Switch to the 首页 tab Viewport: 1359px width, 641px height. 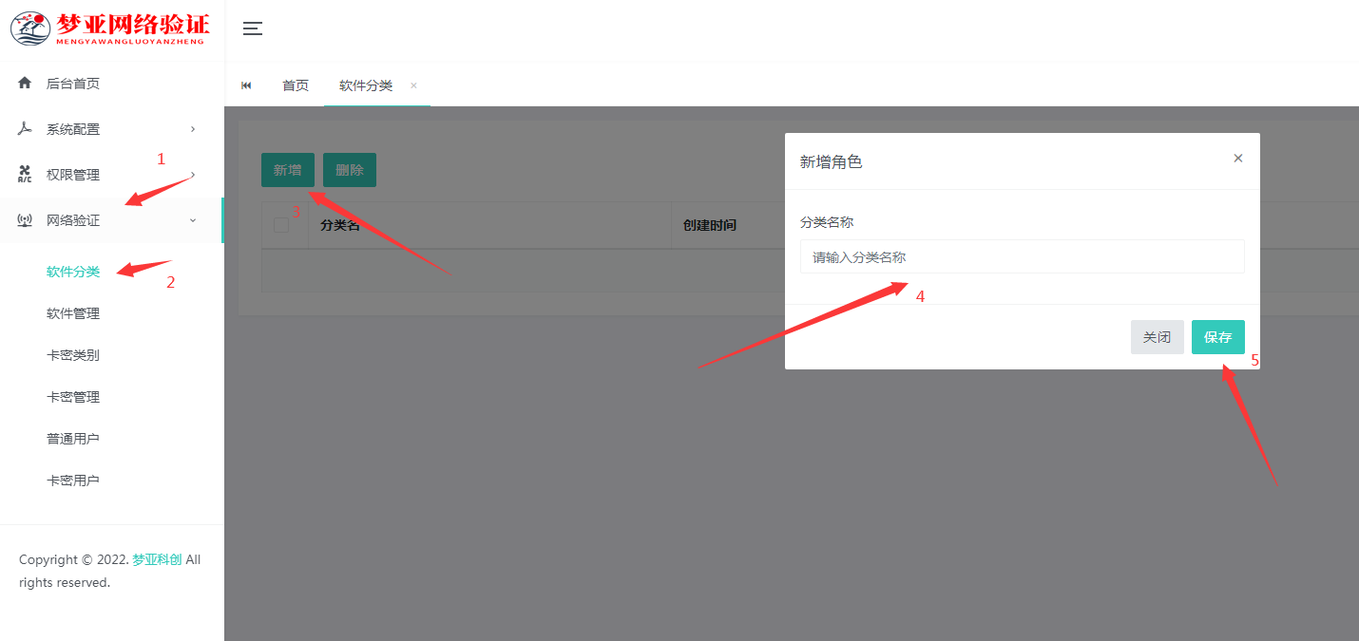(295, 85)
